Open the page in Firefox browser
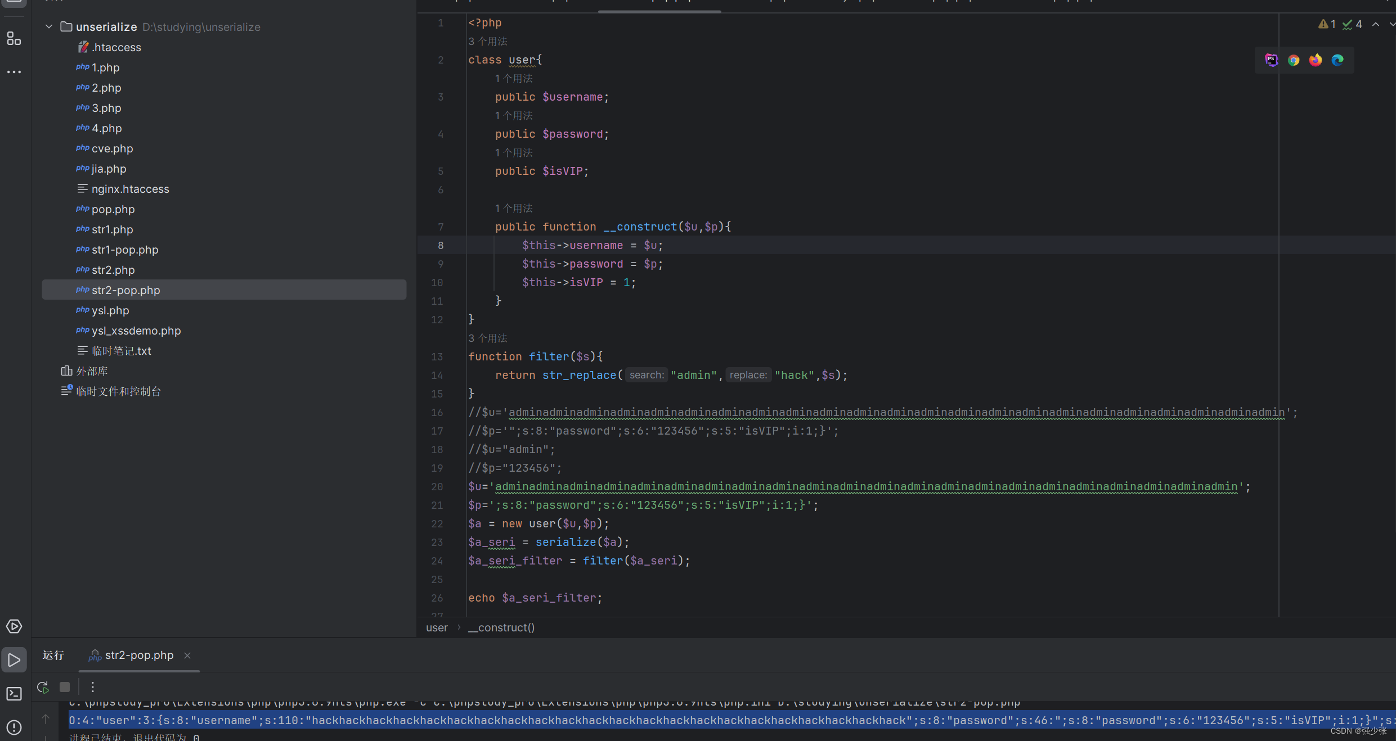This screenshot has height=741, width=1396. click(x=1316, y=60)
